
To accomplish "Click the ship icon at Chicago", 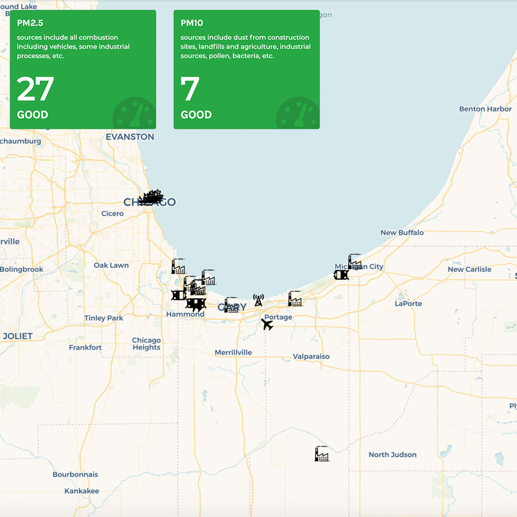I will pos(151,198).
